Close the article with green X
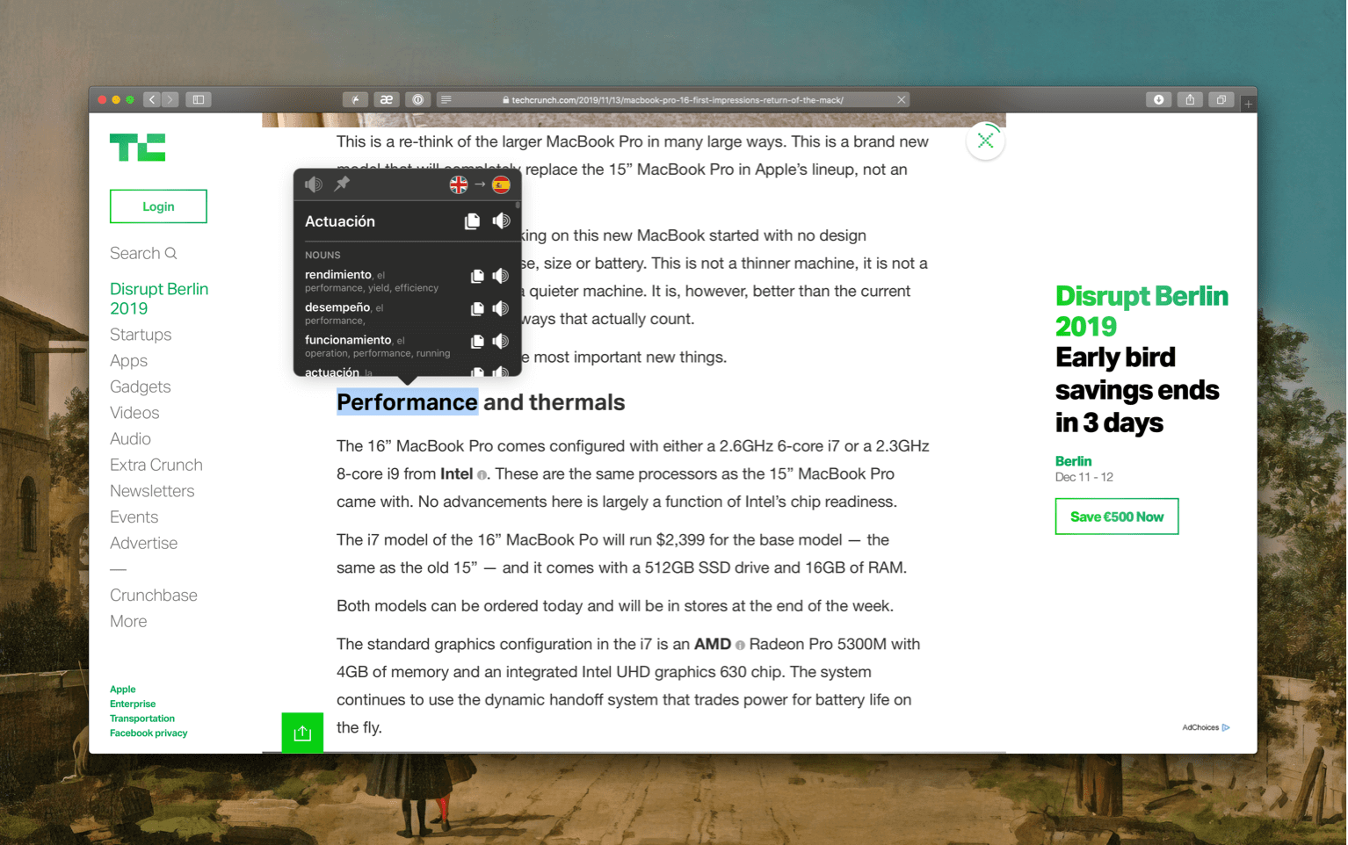The height and width of the screenshot is (845, 1348). coord(985,141)
